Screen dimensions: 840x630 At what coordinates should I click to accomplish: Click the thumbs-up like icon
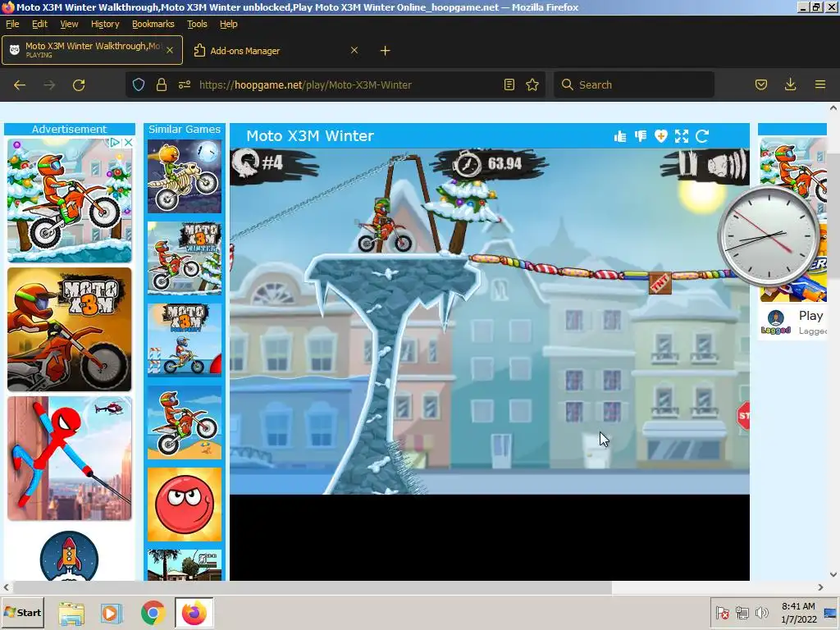[x=620, y=137]
